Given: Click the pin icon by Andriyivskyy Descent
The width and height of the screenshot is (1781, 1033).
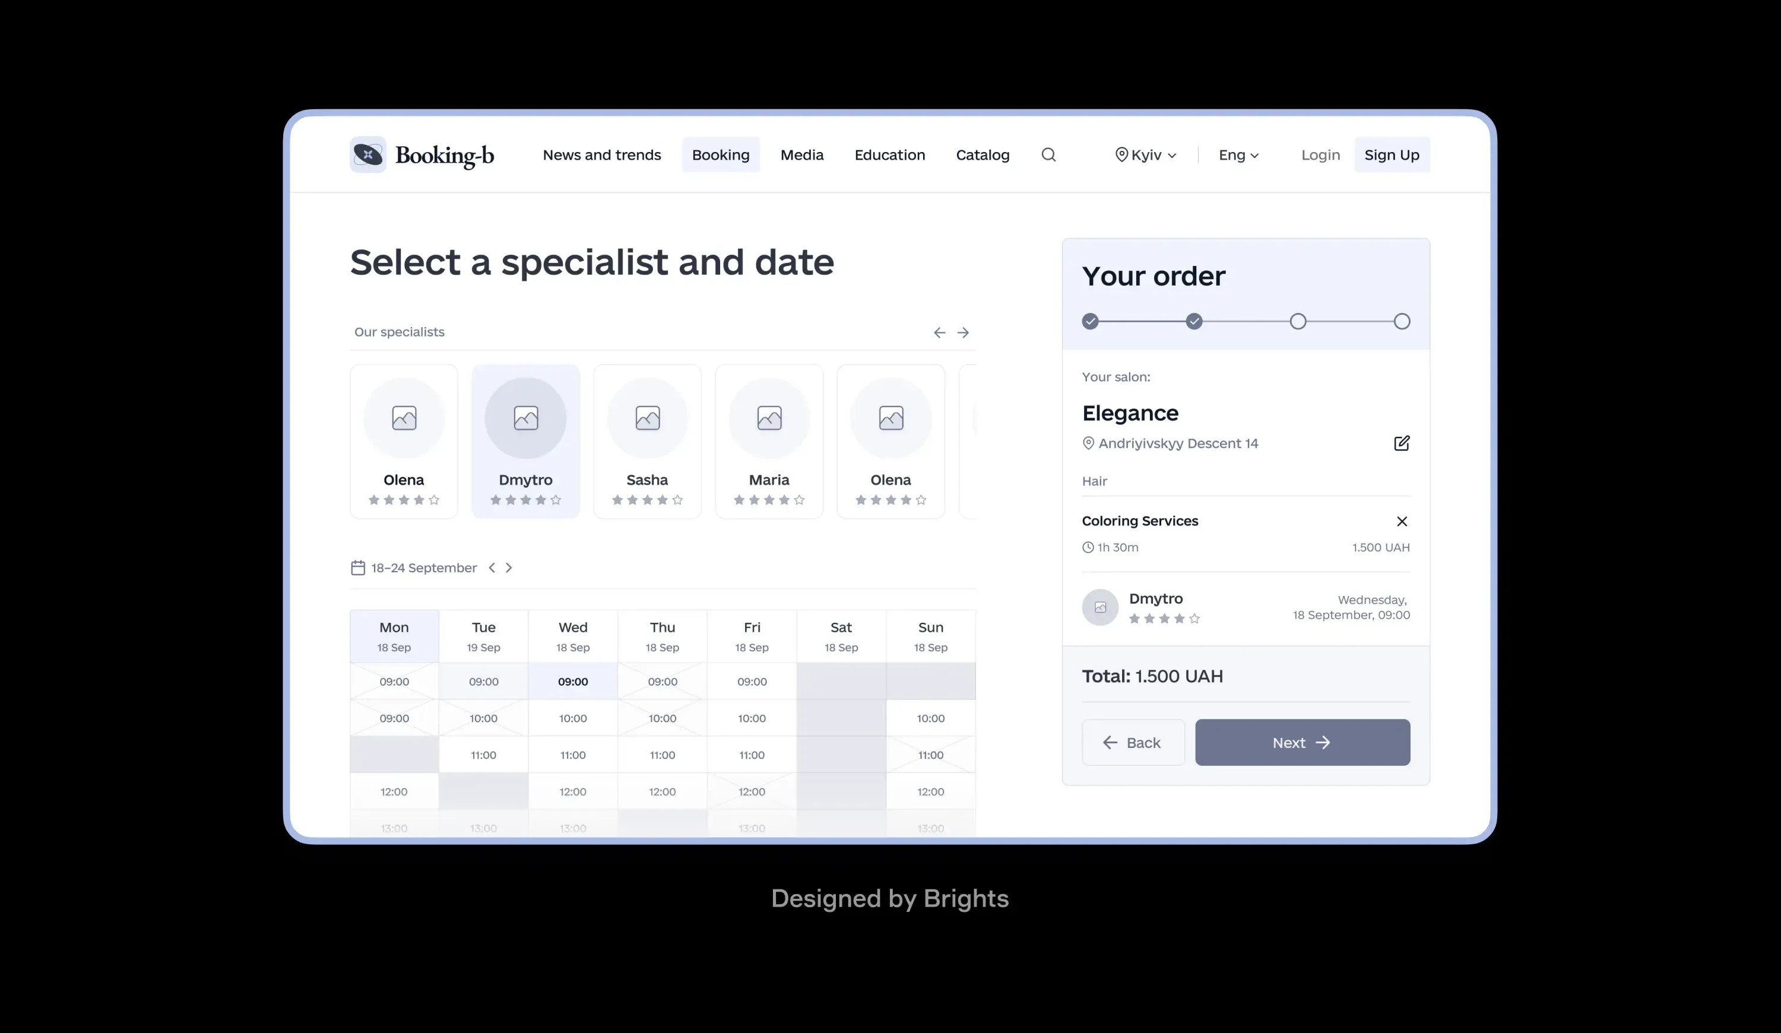Looking at the screenshot, I should pyautogui.click(x=1088, y=443).
